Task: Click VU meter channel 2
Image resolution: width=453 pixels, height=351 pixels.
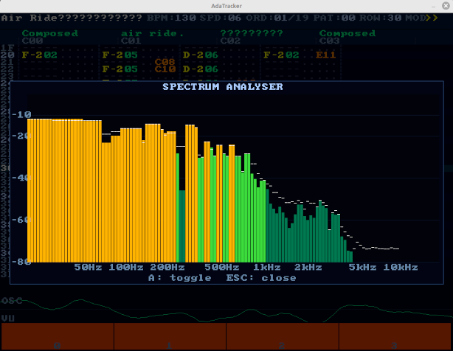Action: coord(283,336)
